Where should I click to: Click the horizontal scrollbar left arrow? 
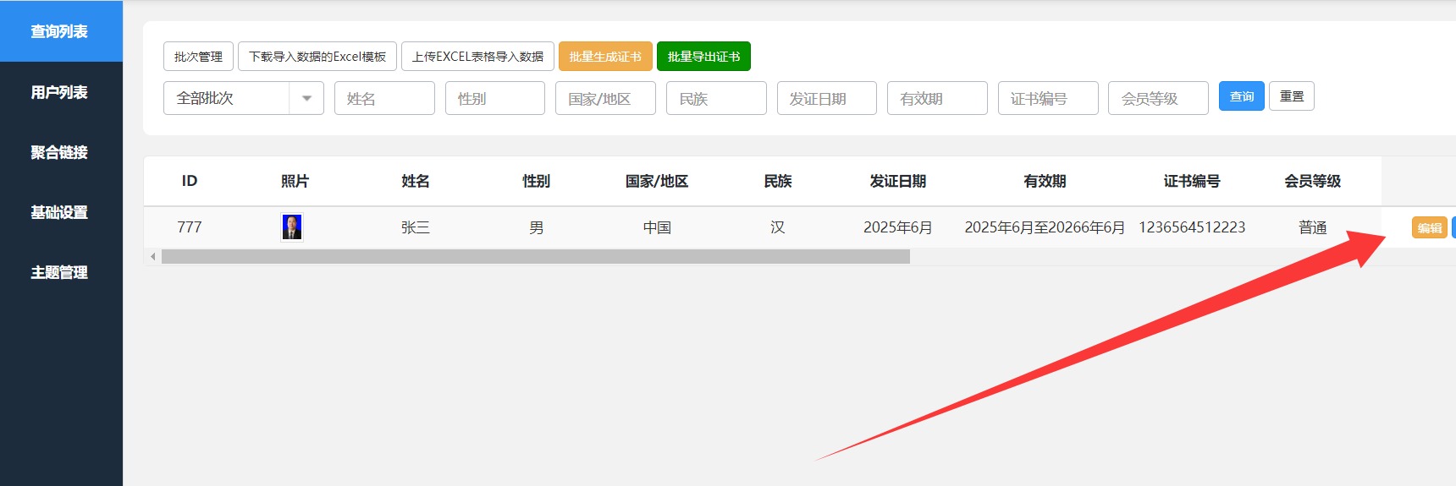point(152,256)
